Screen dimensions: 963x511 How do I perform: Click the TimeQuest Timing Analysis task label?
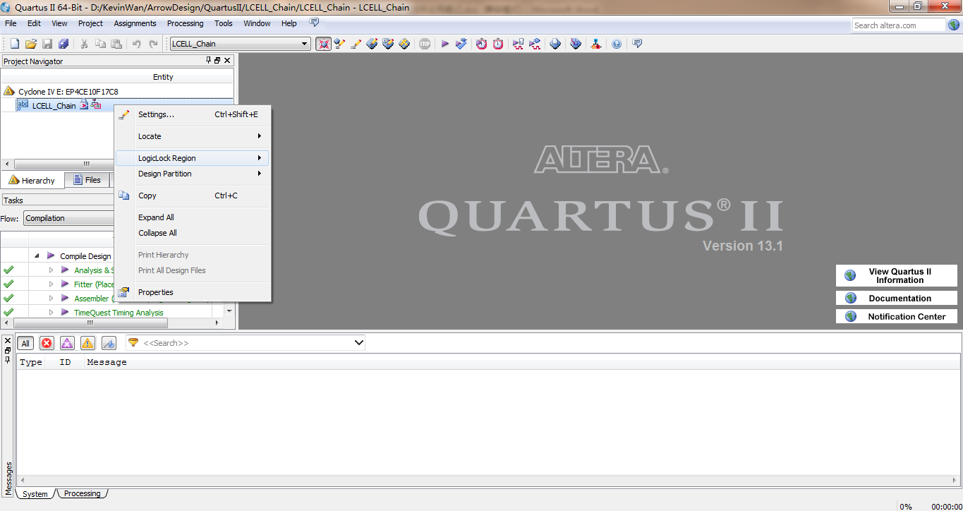click(x=119, y=313)
